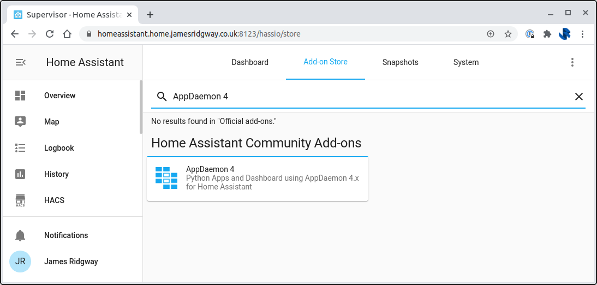Switch to the Dashboard tab

point(250,62)
